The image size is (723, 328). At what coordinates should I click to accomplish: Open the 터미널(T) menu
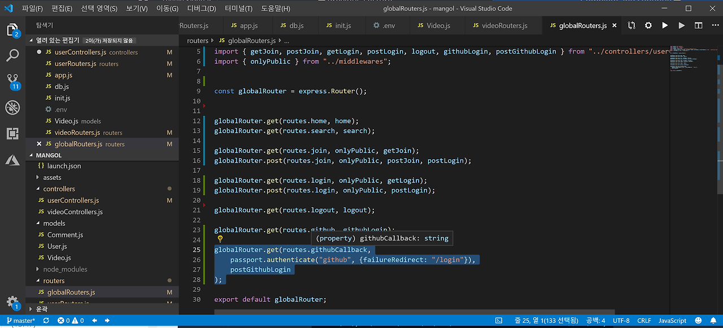tap(239, 8)
